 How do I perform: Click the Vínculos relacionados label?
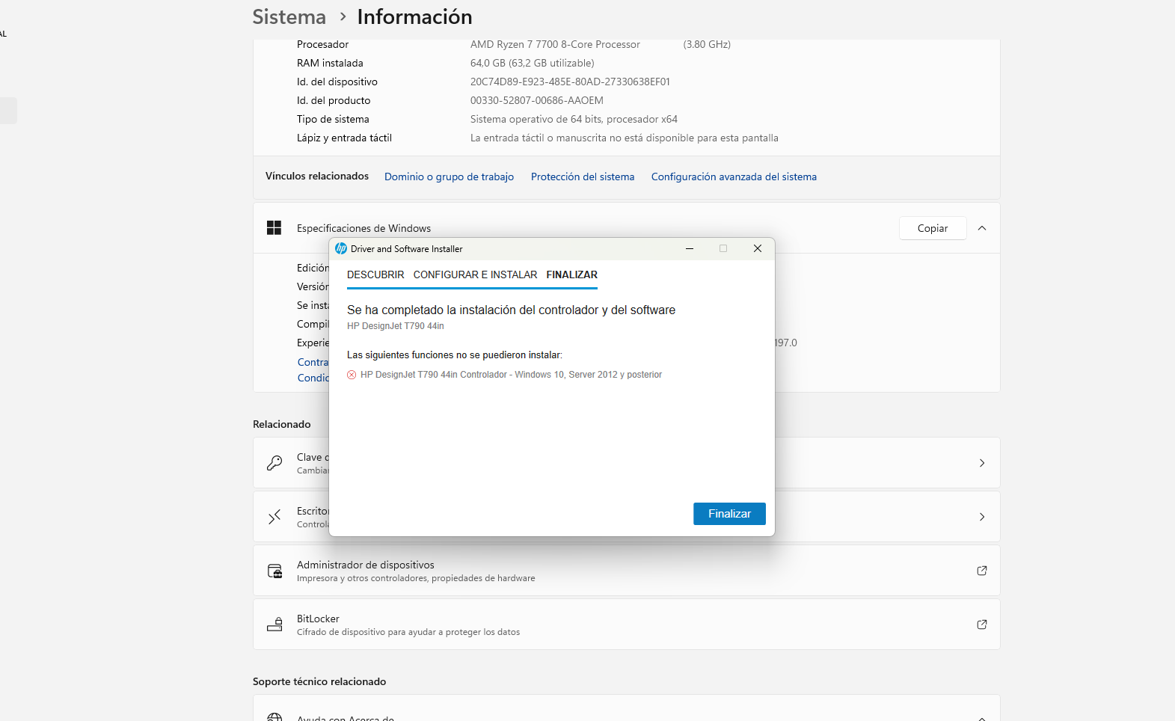[x=317, y=177]
